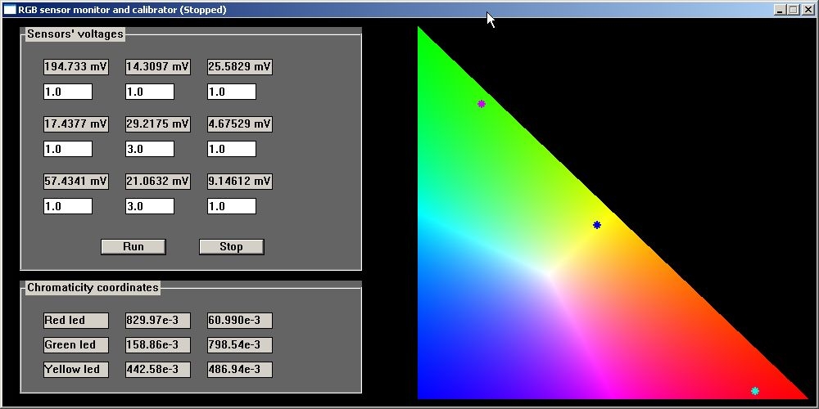
Task: Click the purple marker near the green corner
Action: point(482,104)
